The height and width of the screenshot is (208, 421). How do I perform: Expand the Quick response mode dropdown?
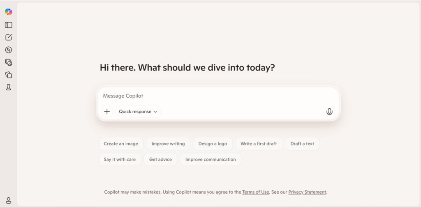[x=138, y=112]
